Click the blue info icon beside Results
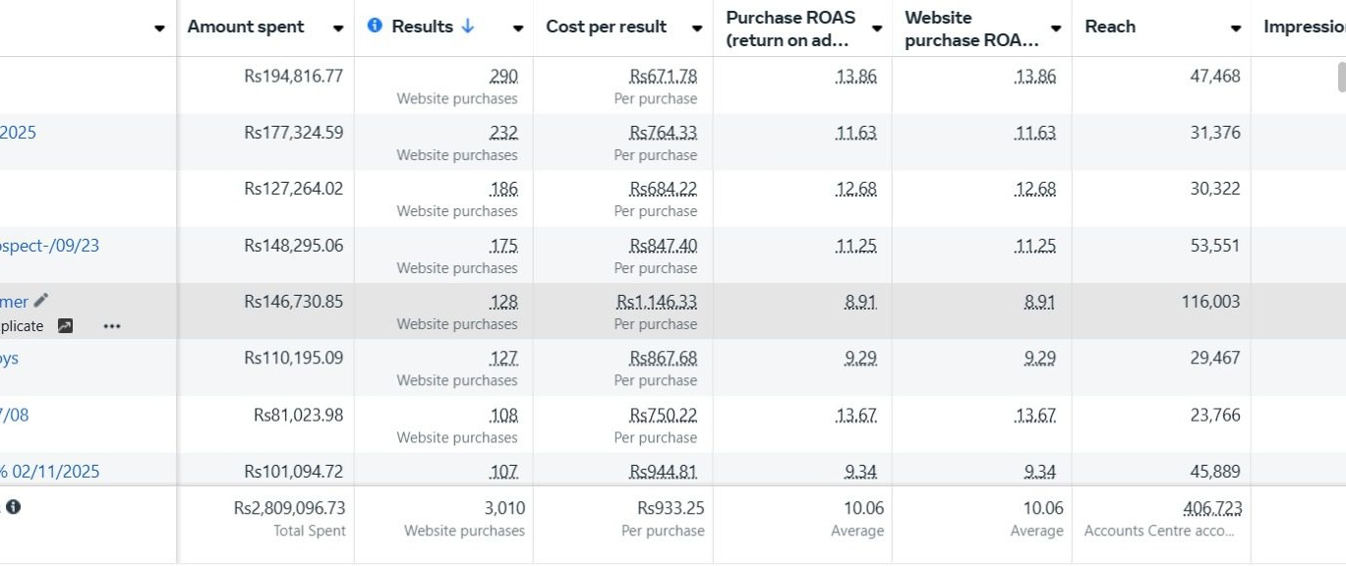The height and width of the screenshot is (566, 1346). (x=375, y=26)
